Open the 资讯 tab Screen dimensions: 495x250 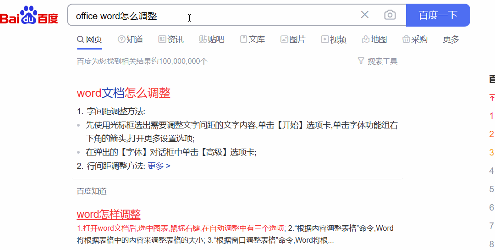pyautogui.click(x=171, y=39)
